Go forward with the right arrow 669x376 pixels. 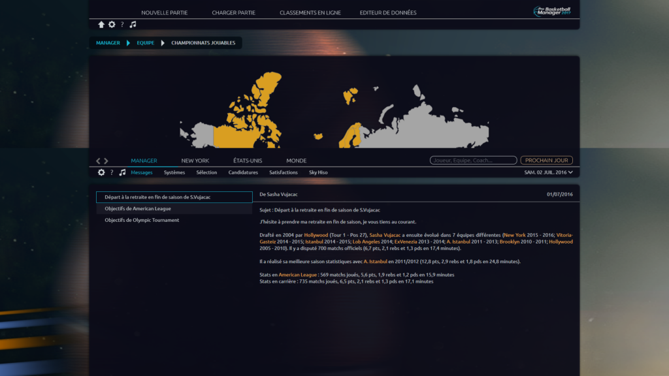106,161
